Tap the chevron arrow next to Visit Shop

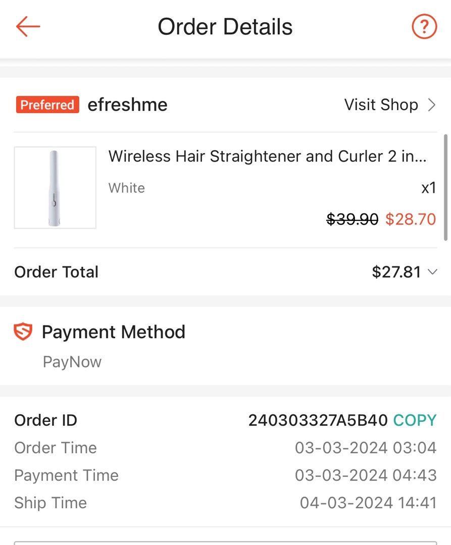pos(431,105)
